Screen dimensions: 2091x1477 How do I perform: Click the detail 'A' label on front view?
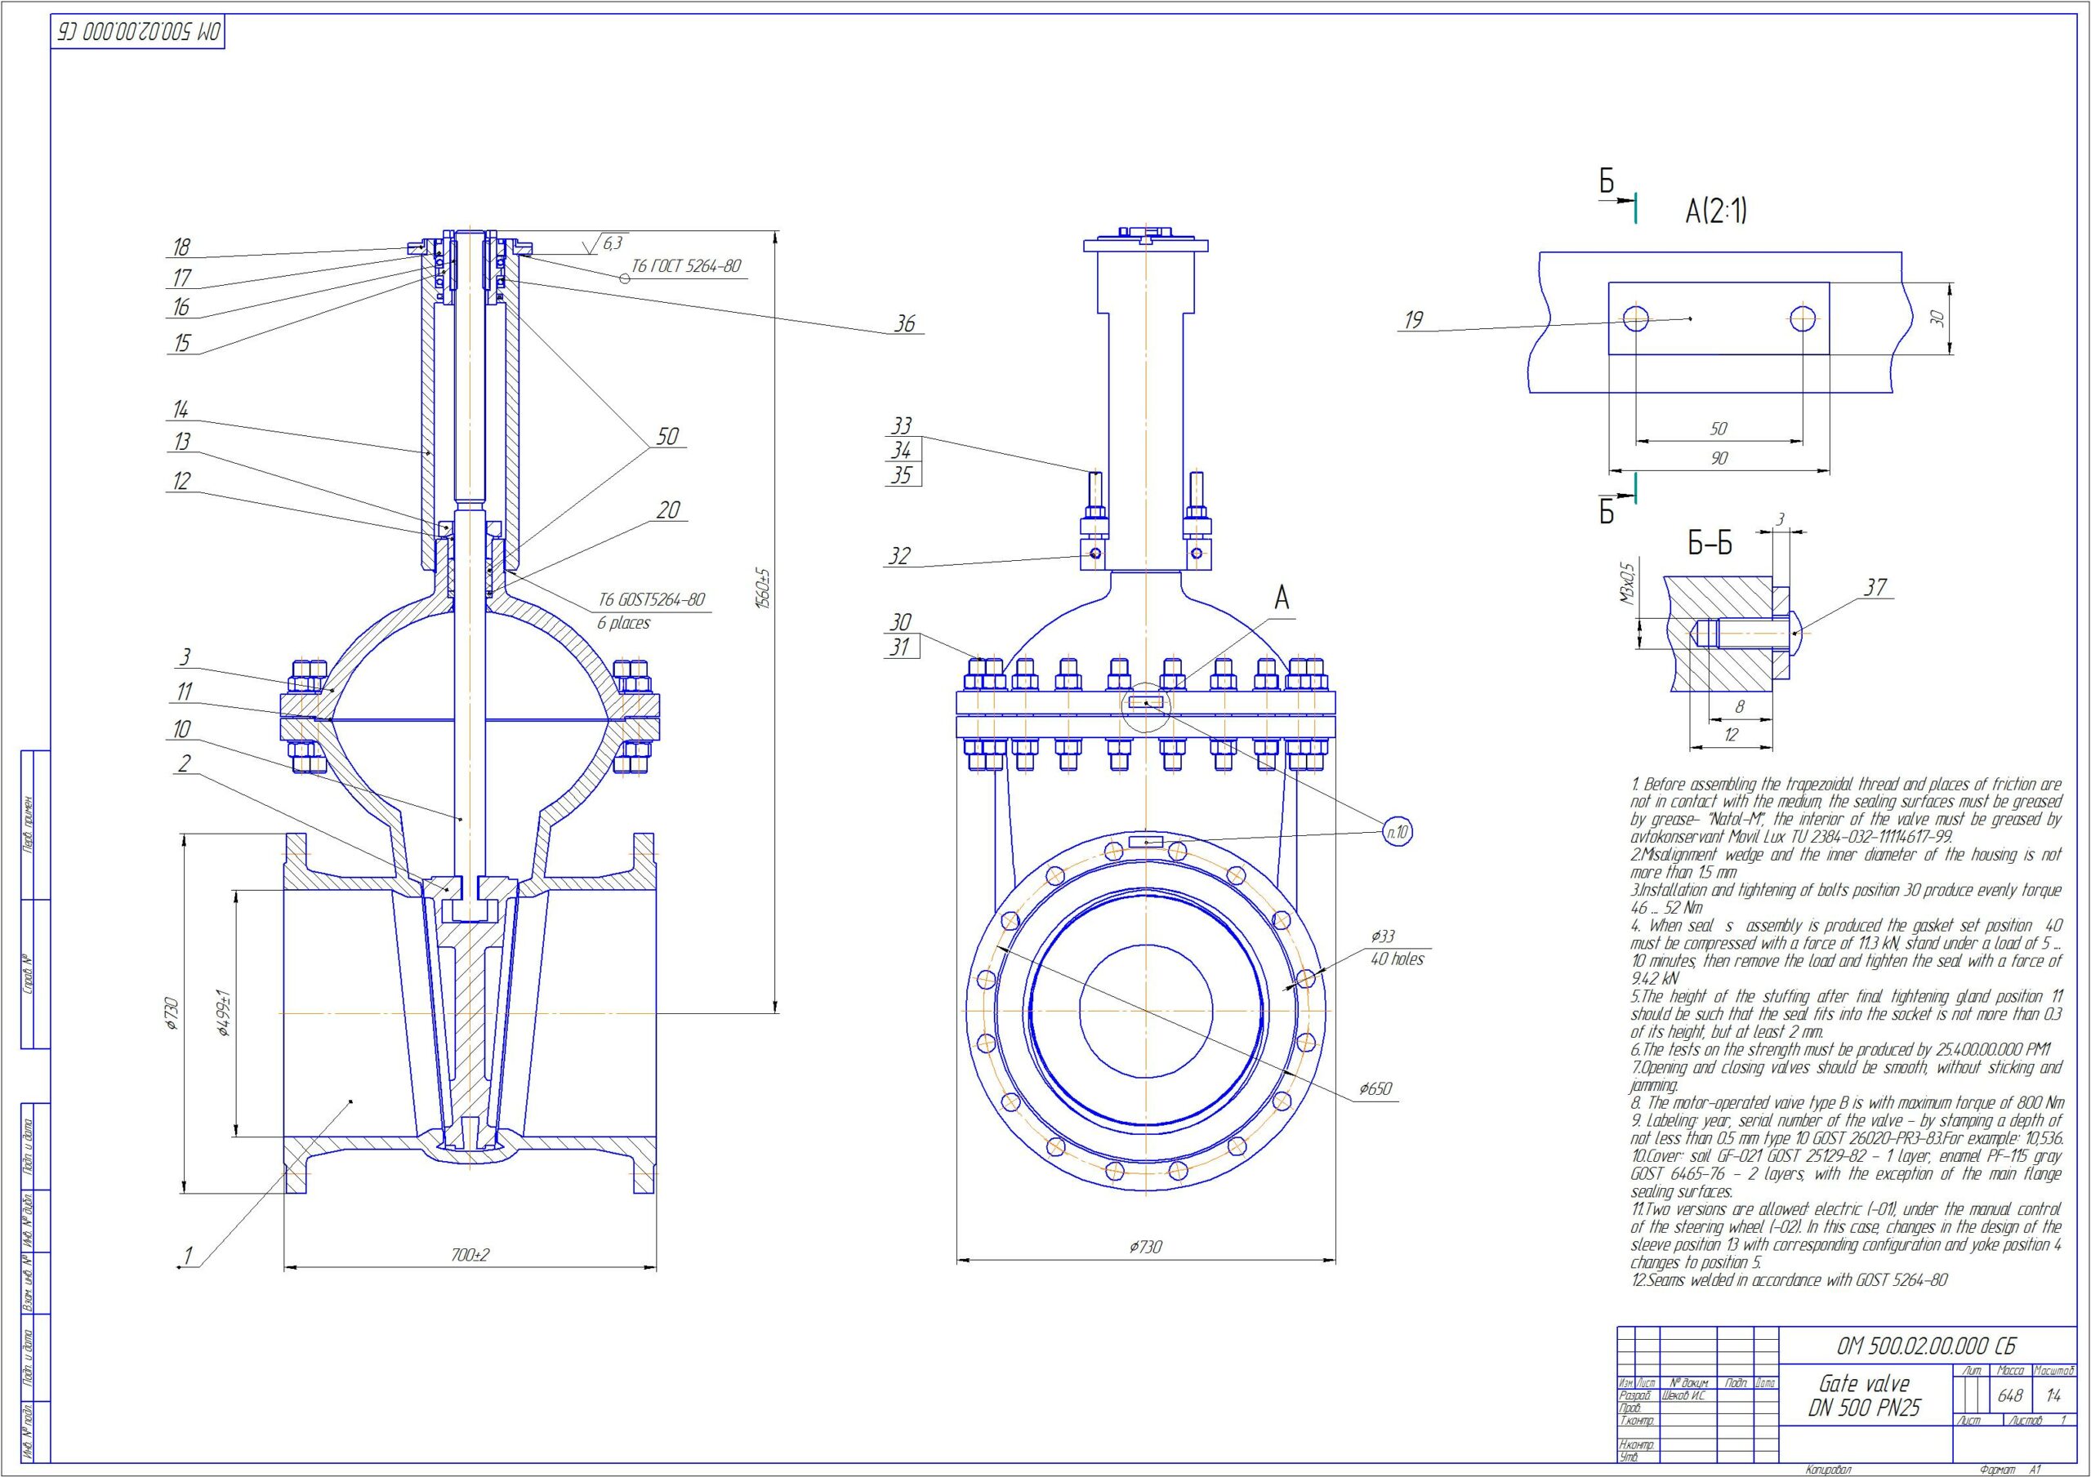point(1282,598)
